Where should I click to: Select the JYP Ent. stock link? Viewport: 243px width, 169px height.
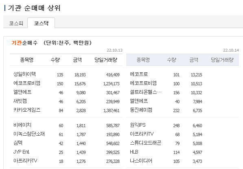pos(21,152)
